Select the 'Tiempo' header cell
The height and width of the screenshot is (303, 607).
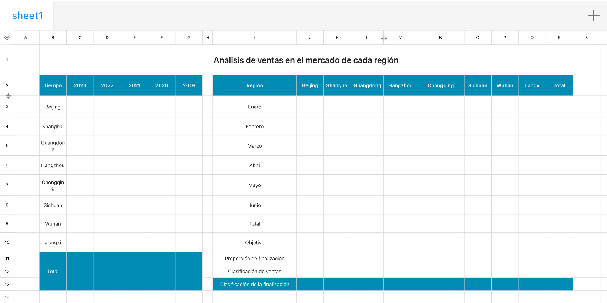[53, 85]
